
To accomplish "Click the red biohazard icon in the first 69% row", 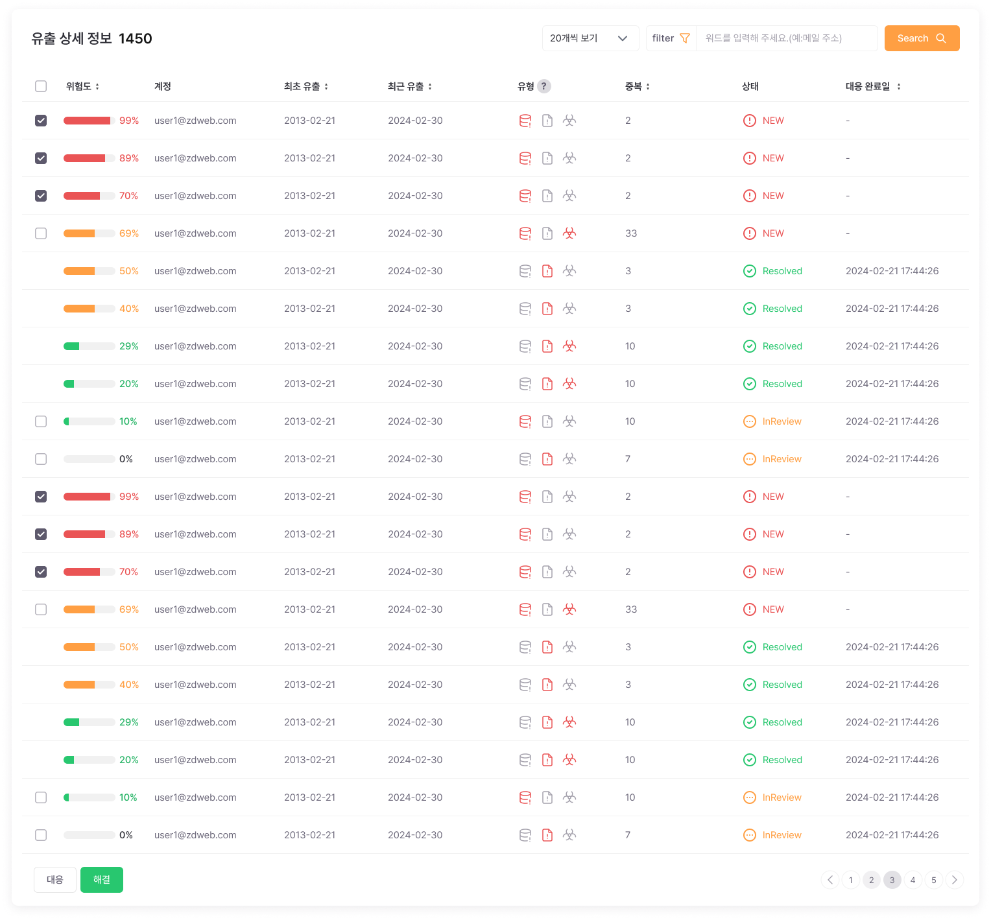I will (x=569, y=233).
